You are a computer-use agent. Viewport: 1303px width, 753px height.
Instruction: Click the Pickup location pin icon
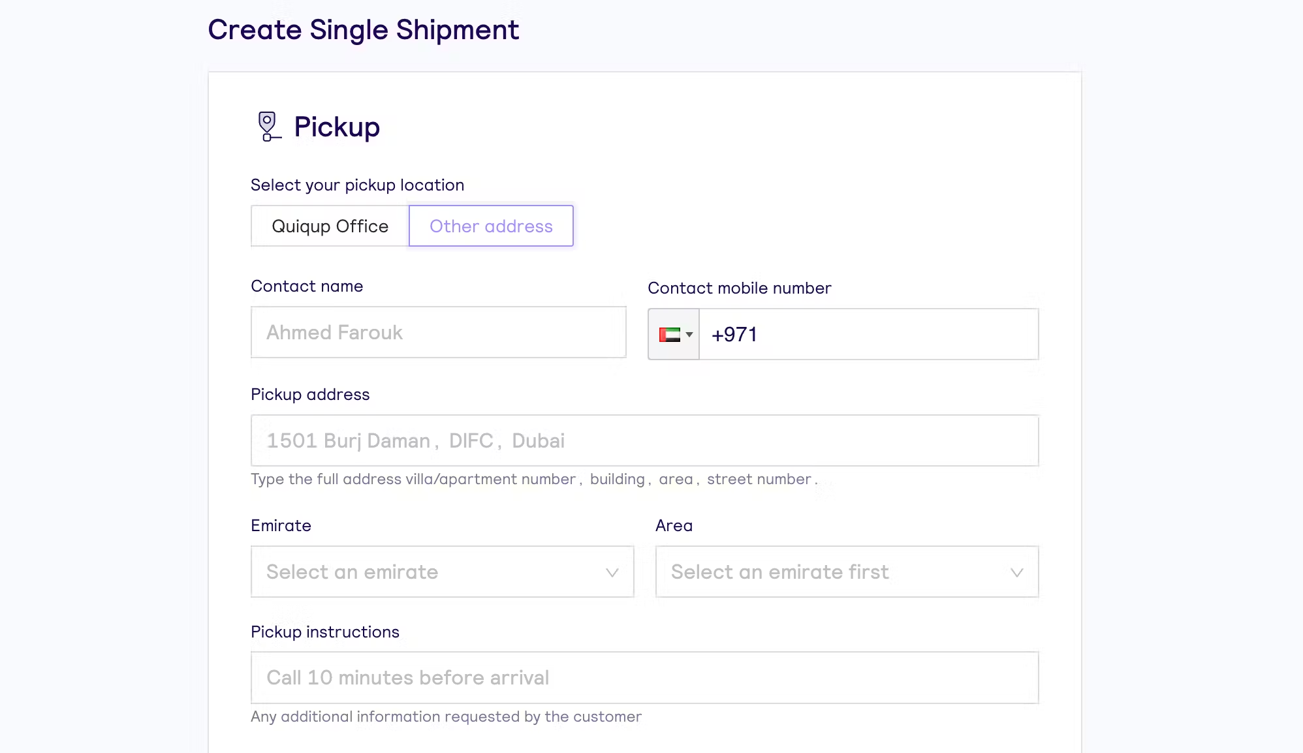coord(268,127)
